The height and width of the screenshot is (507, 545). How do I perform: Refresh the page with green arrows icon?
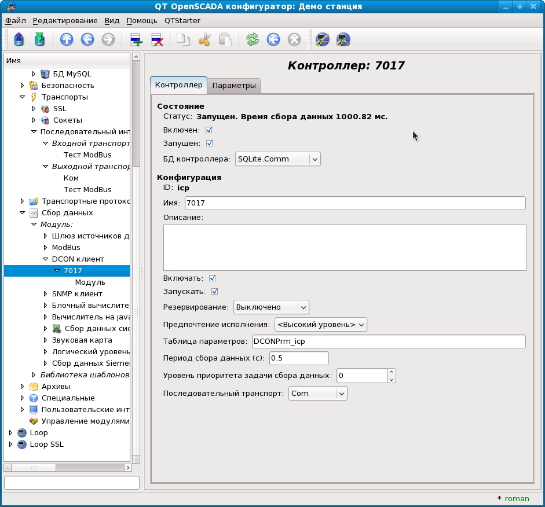[252, 40]
